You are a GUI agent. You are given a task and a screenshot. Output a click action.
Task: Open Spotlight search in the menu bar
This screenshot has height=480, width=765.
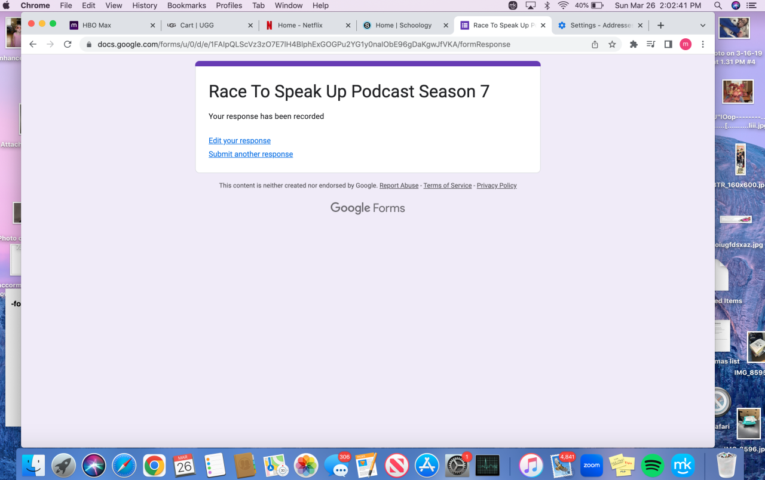pyautogui.click(x=718, y=5)
